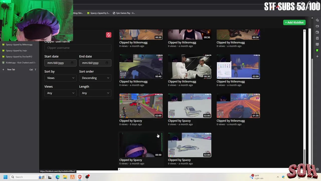Open the Windows Security tray icon
The height and width of the screenshot is (181, 321).
(283, 177)
